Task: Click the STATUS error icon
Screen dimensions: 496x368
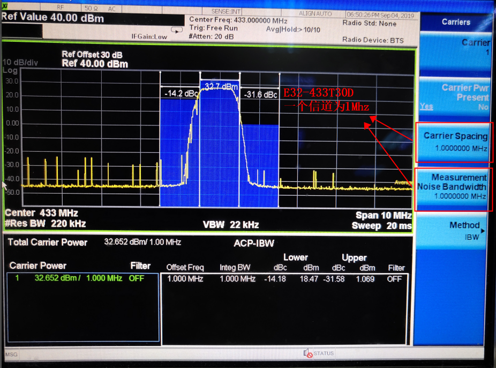Action: (x=308, y=353)
